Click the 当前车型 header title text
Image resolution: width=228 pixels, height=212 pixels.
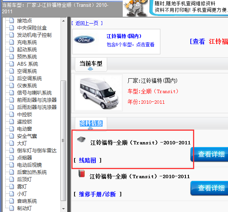(x=55, y=8)
